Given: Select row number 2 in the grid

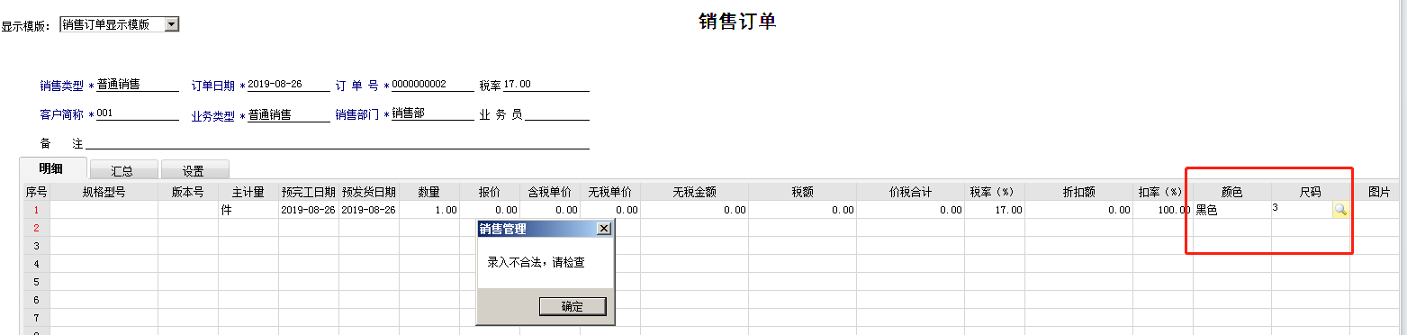Looking at the screenshot, I should click(x=36, y=228).
